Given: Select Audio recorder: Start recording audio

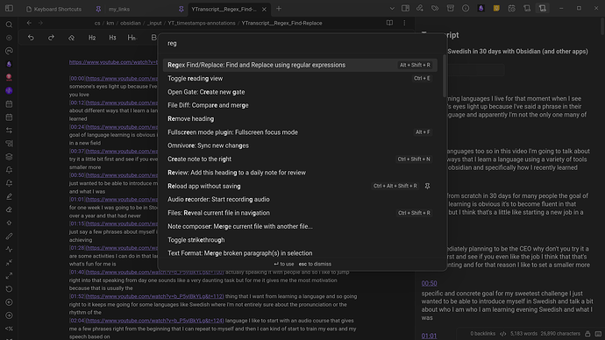Looking at the screenshot, I should (x=300, y=199).
